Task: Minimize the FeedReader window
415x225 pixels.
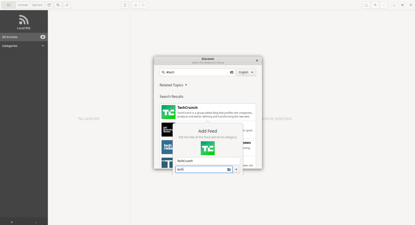Action: [394, 5]
